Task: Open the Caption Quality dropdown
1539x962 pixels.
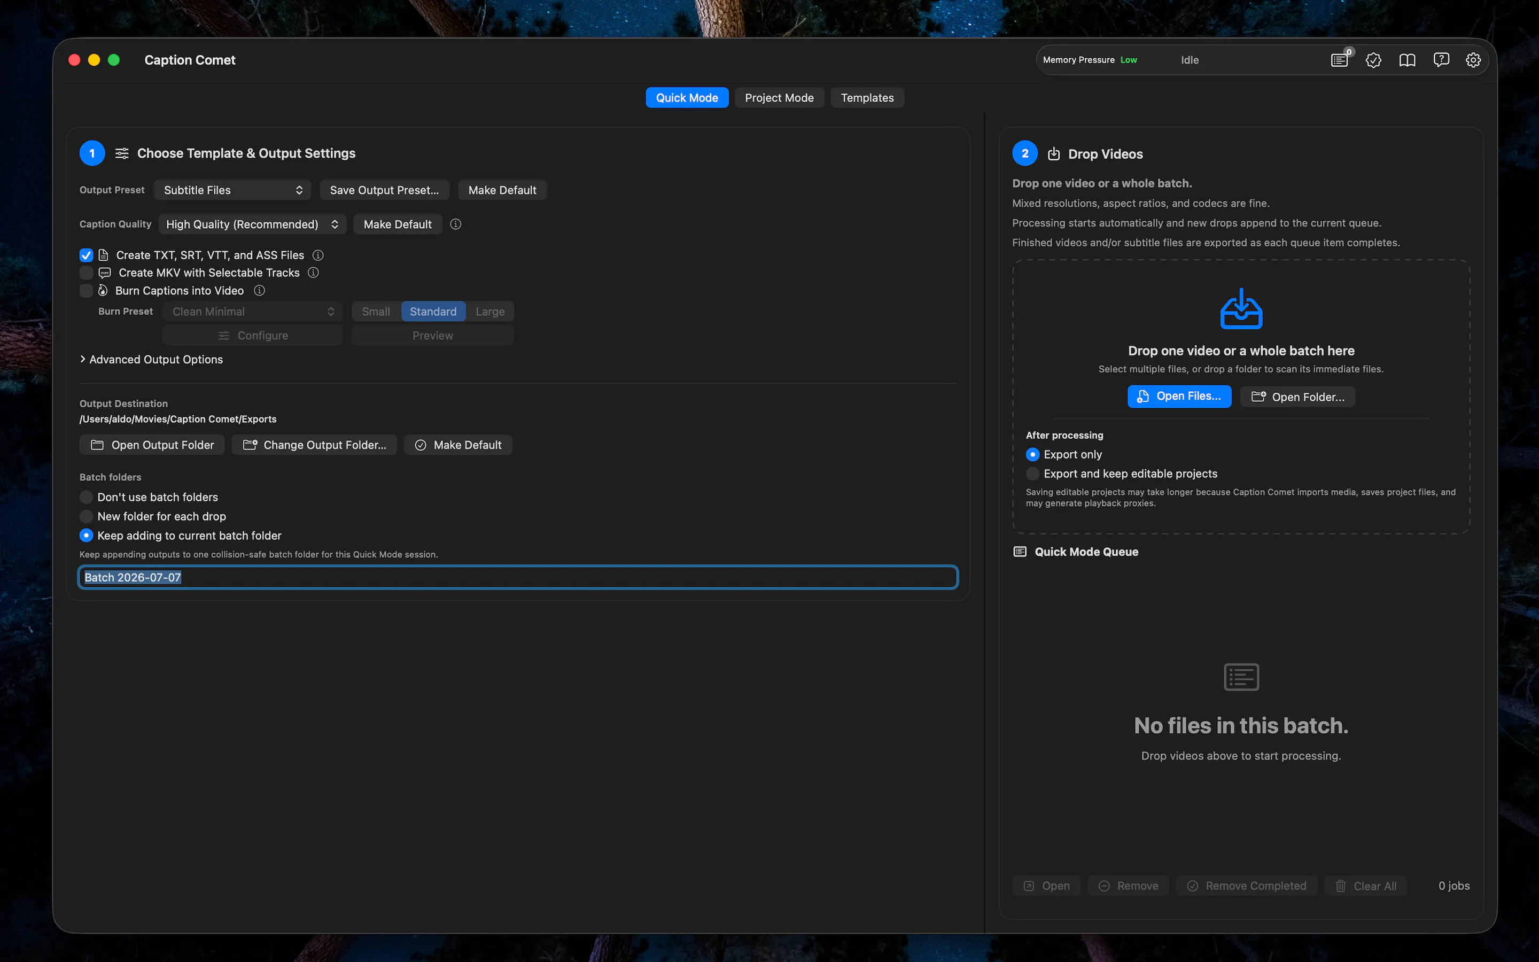Action: (252, 224)
